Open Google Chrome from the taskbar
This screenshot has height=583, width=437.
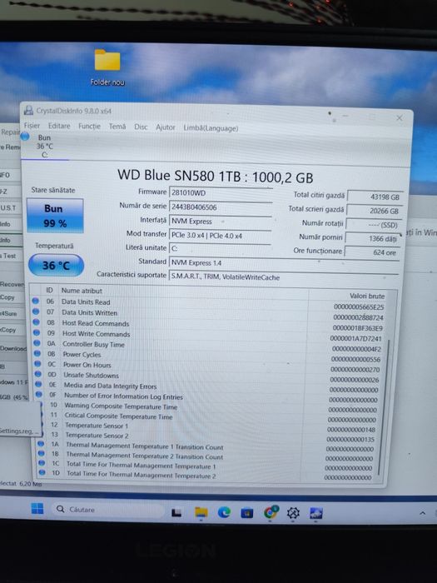[271, 512]
